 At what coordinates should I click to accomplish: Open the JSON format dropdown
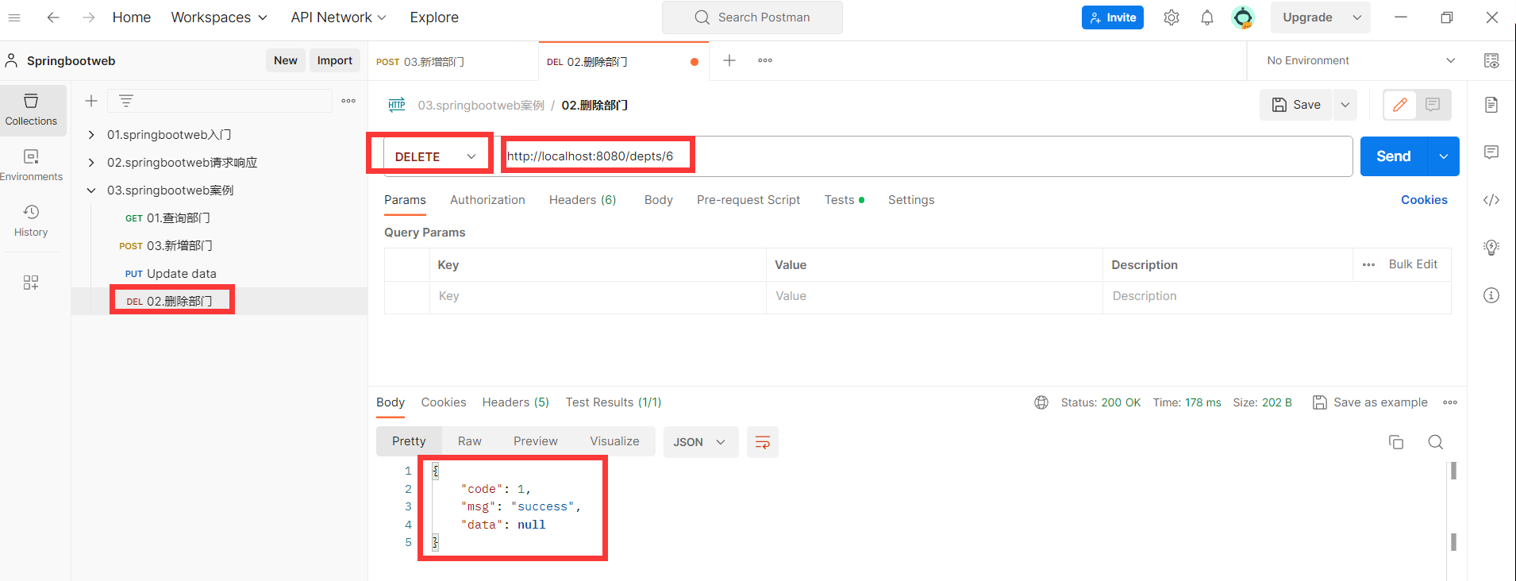coord(700,442)
